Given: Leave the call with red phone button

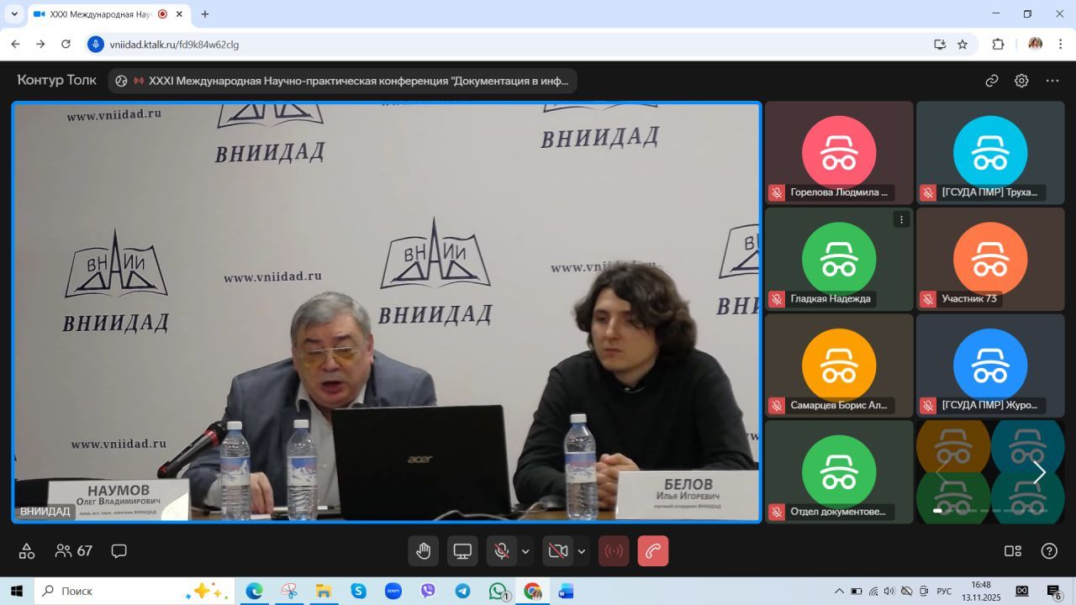Looking at the screenshot, I should click(x=653, y=551).
